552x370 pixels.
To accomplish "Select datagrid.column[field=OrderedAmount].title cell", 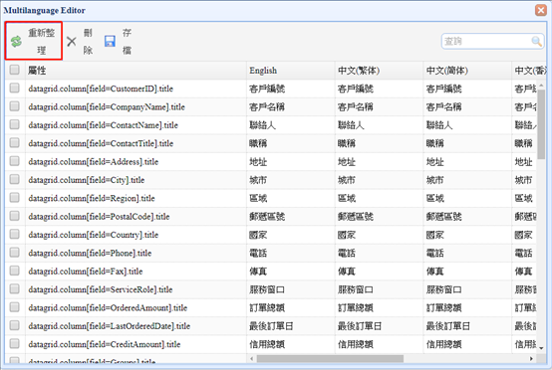I will pyautogui.click(x=136, y=307).
